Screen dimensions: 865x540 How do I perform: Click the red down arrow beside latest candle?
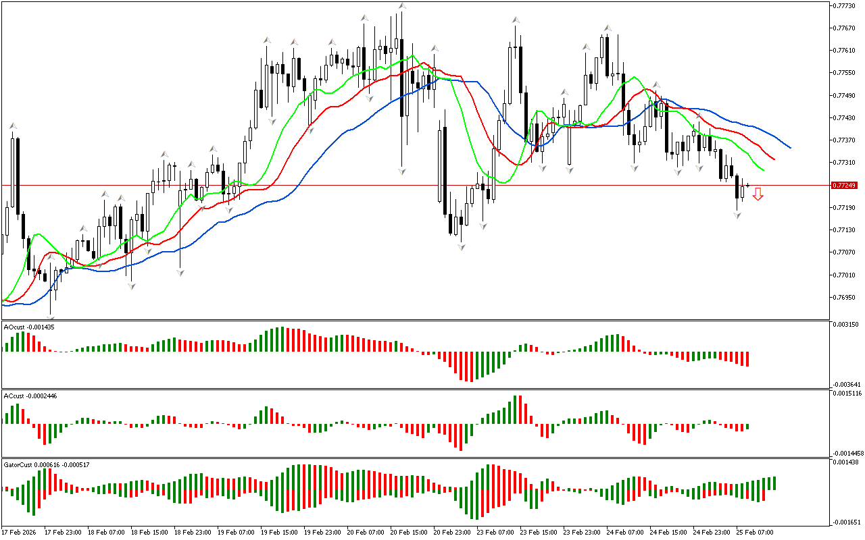758,194
